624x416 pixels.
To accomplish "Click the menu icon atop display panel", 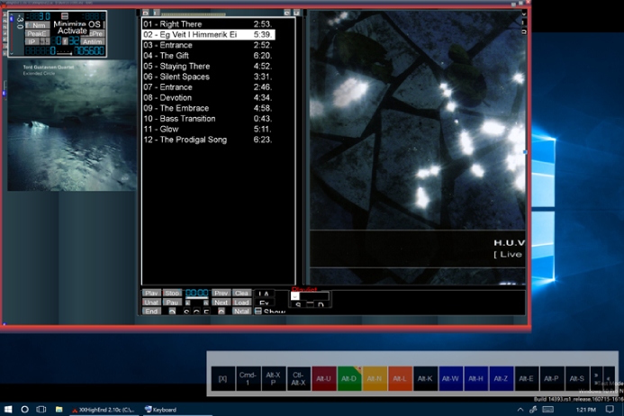I will [65, 16].
